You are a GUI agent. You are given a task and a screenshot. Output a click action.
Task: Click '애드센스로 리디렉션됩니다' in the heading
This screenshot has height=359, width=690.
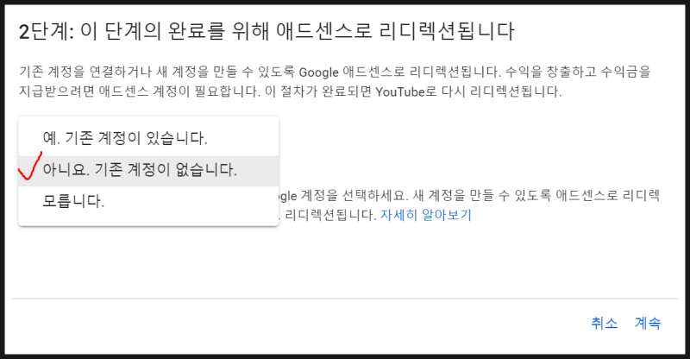pyautogui.click(x=395, y=31)
